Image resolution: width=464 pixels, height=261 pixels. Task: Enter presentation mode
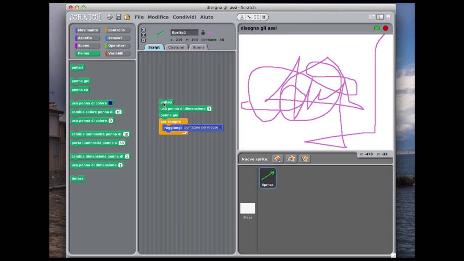click(x=388, y=17)
